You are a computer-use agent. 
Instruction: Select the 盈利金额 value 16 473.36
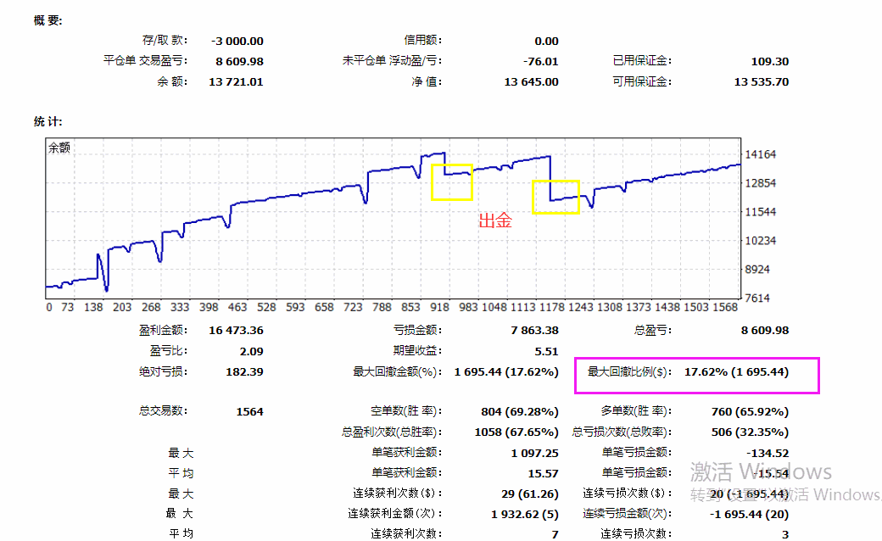click(234, 331)
